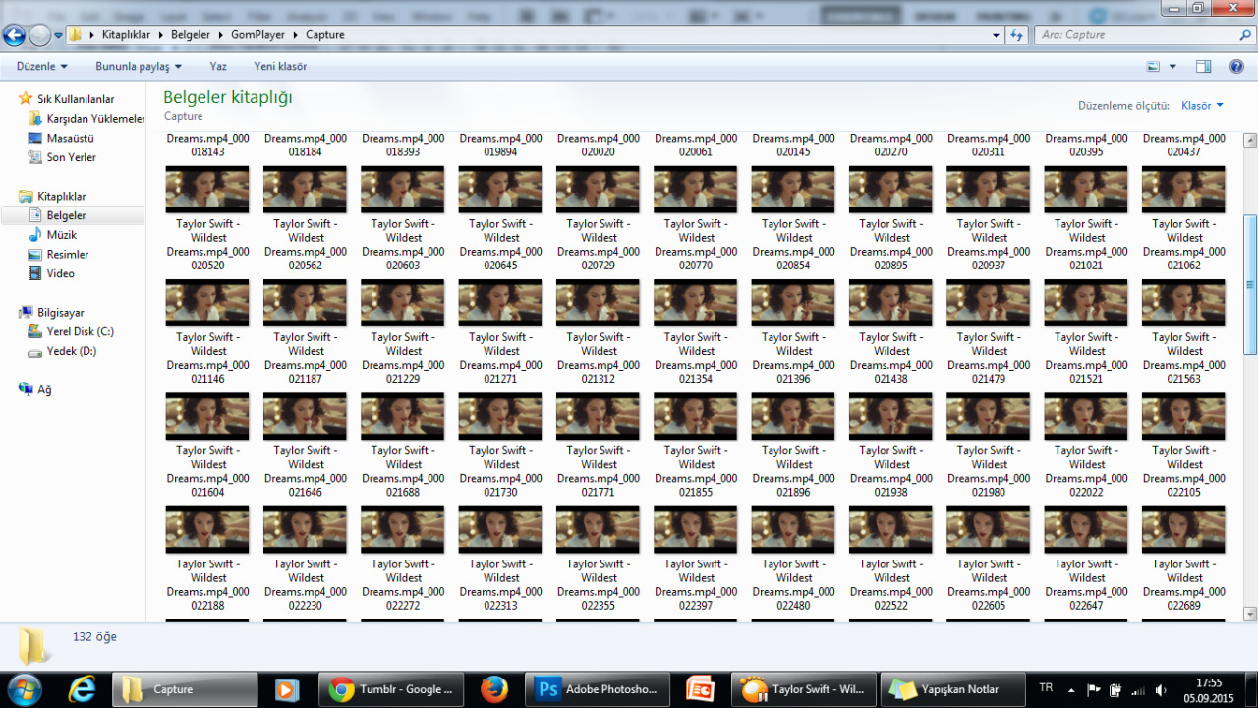Click 'Belgeler' in the address breadcrumb
The height and width of the screenshot is (708, 1258).
click(193, 35)
